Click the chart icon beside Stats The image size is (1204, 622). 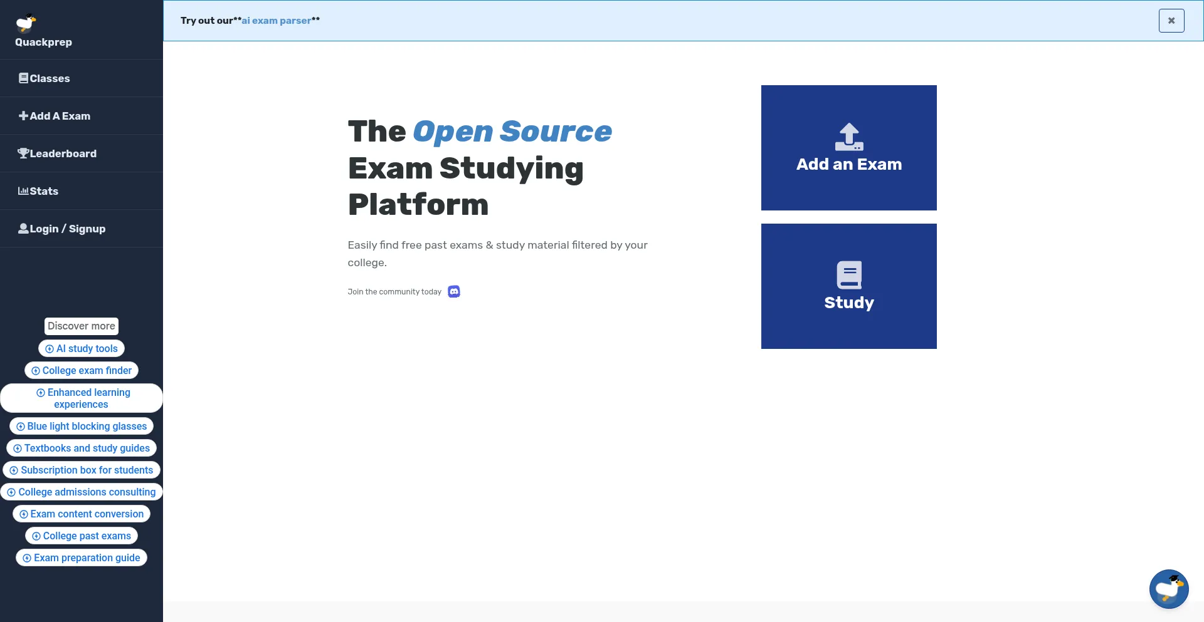23,191
